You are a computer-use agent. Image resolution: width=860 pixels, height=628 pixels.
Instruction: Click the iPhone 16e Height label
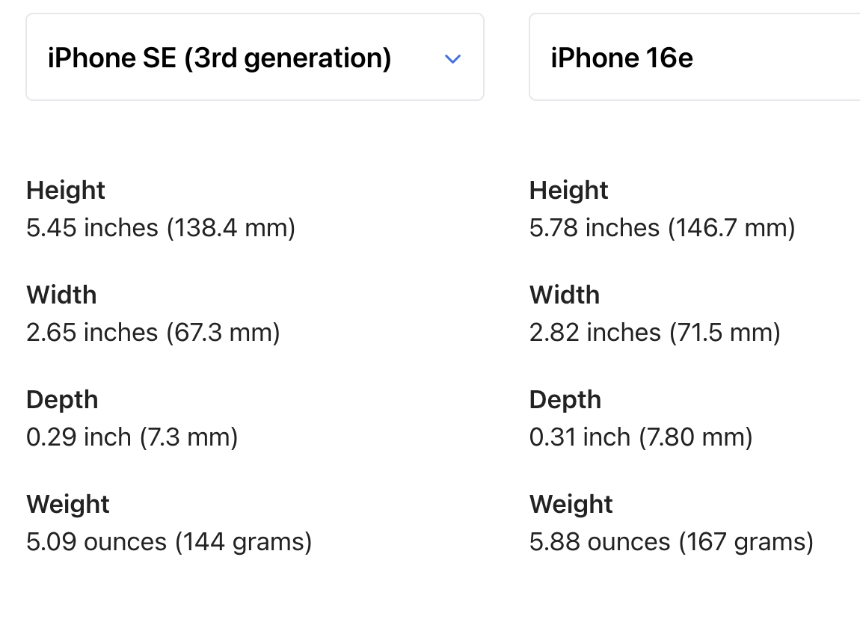point(569,191)
